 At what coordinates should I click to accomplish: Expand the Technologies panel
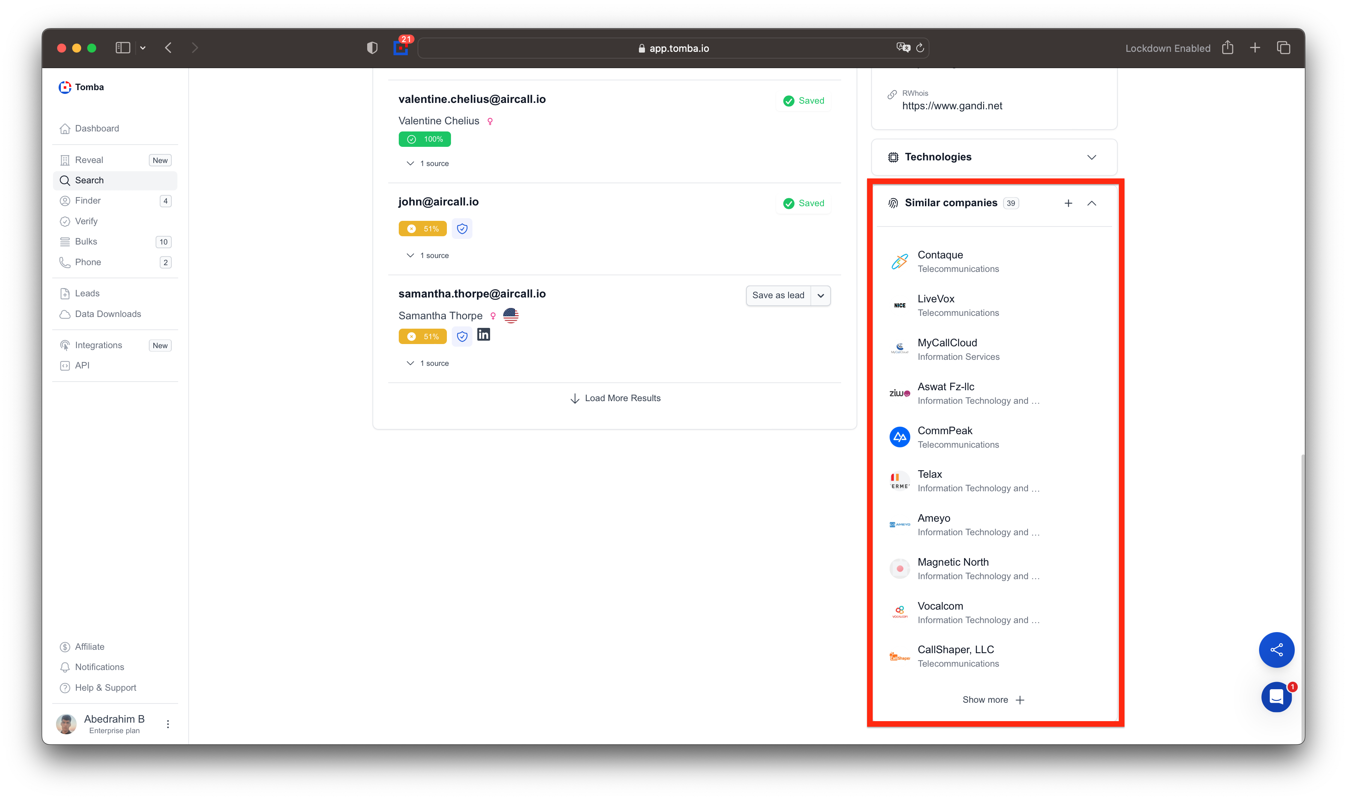pos(1091,157)
